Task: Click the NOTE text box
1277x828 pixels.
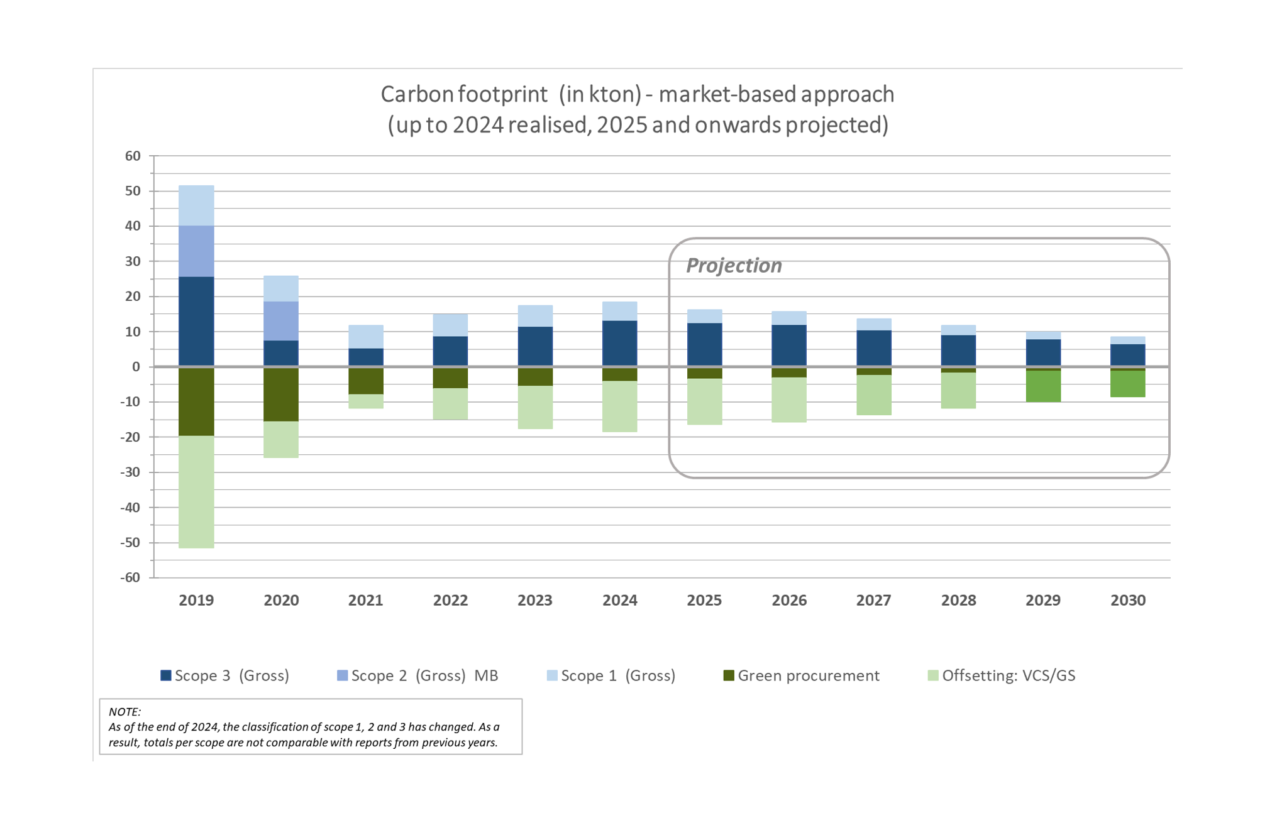Action: click(311, 727)
